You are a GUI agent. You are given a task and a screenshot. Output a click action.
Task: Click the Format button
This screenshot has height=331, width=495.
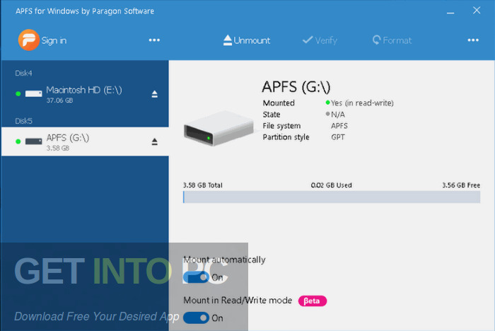click(392, 40)
